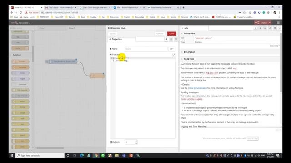Open the sidebar tabs dropdown arrow

tap(280, 28)
